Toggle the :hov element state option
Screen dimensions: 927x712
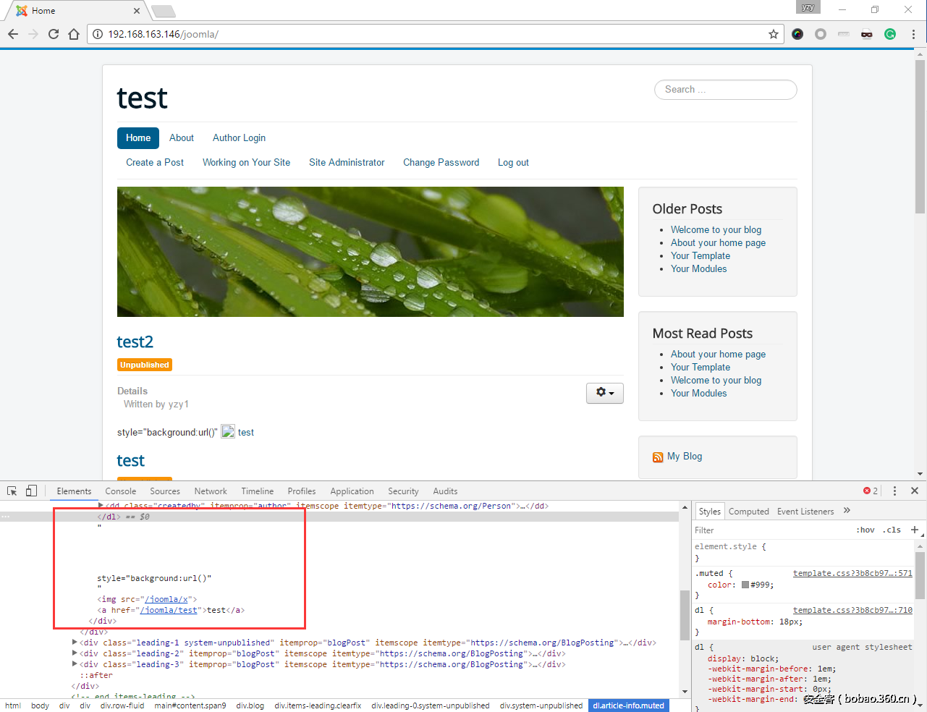tap(865, 530)
